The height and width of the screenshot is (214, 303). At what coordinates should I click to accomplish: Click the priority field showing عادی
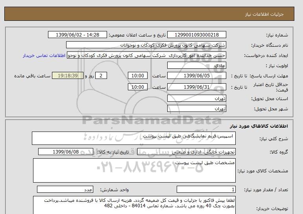(x=196, y=66)
